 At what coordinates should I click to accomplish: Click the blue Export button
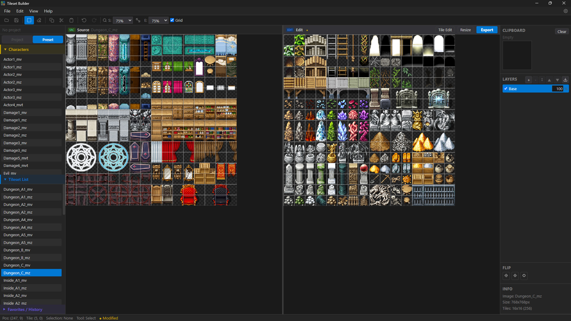[x=487, y=30]
